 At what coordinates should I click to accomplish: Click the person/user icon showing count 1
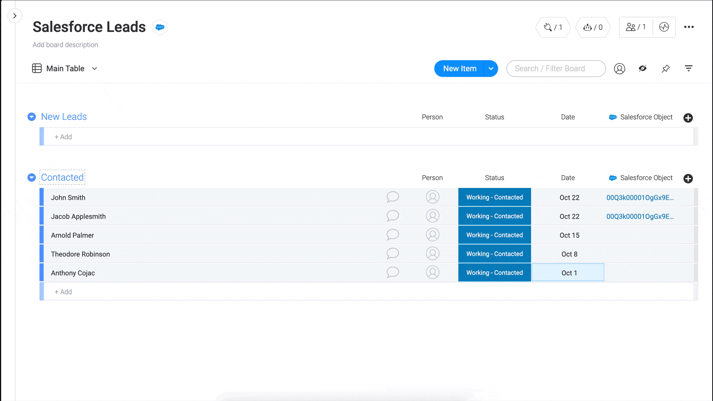tap(636, 27)
